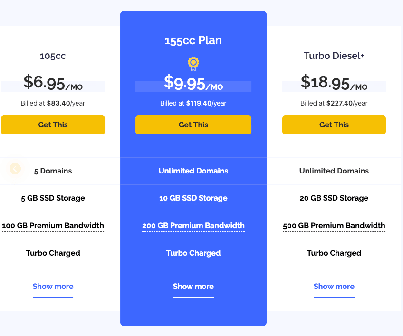Click 500 GB Premium Bandwidth label
This screenshot has height=336, width=403.
point(334,226)
